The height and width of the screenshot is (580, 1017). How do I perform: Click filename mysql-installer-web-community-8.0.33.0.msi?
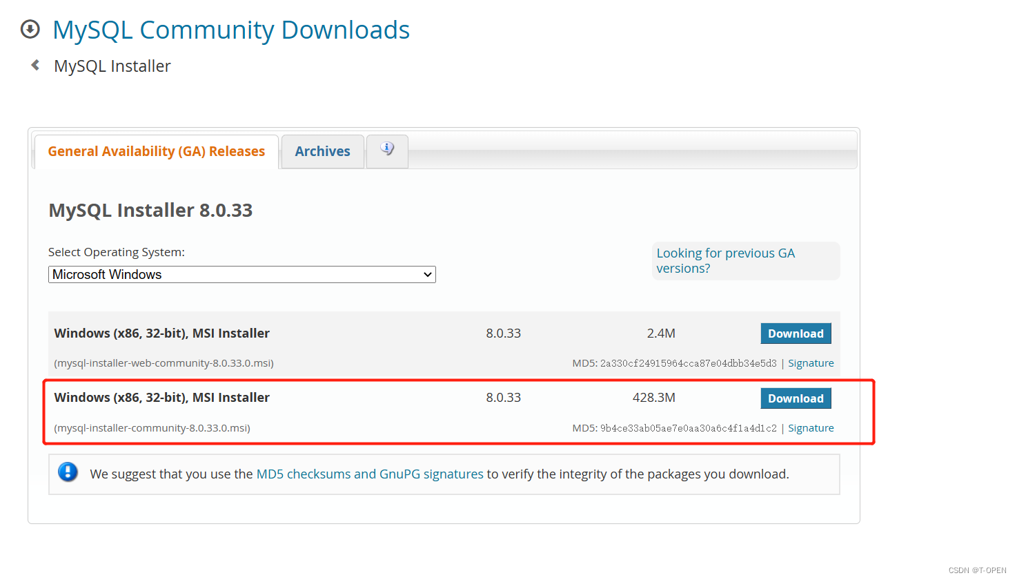(x=164, y=363)
